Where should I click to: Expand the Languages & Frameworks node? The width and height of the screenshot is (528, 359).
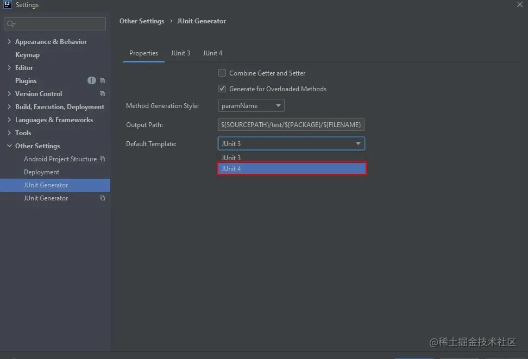[x=9, y=120]
